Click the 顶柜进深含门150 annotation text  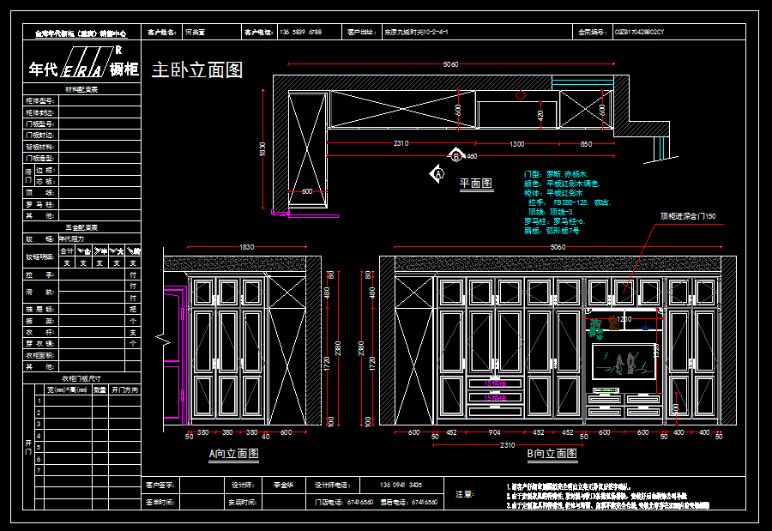tap(687, 216)
